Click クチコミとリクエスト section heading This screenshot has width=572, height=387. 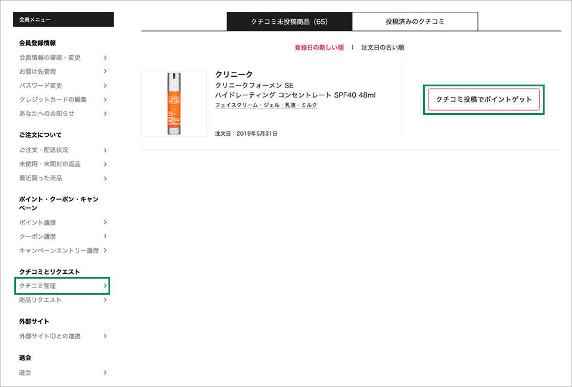(49, 272)
